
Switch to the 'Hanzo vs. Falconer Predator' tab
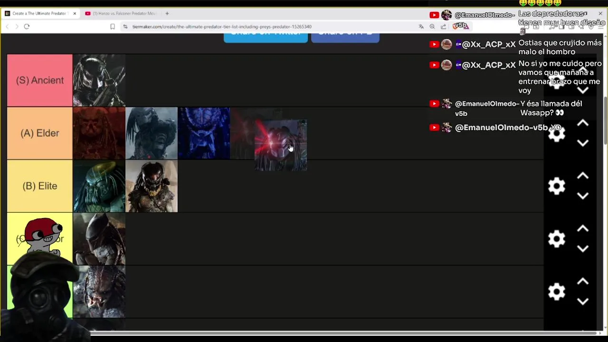tap(121, 13)
